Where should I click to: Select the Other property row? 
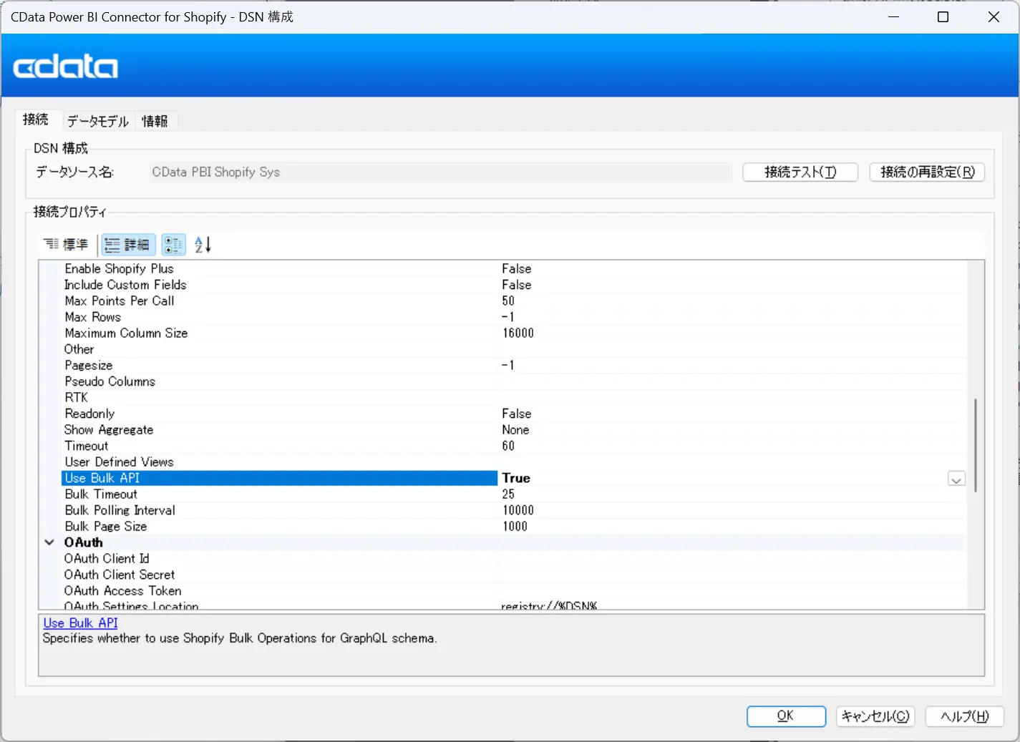[79, 349]
